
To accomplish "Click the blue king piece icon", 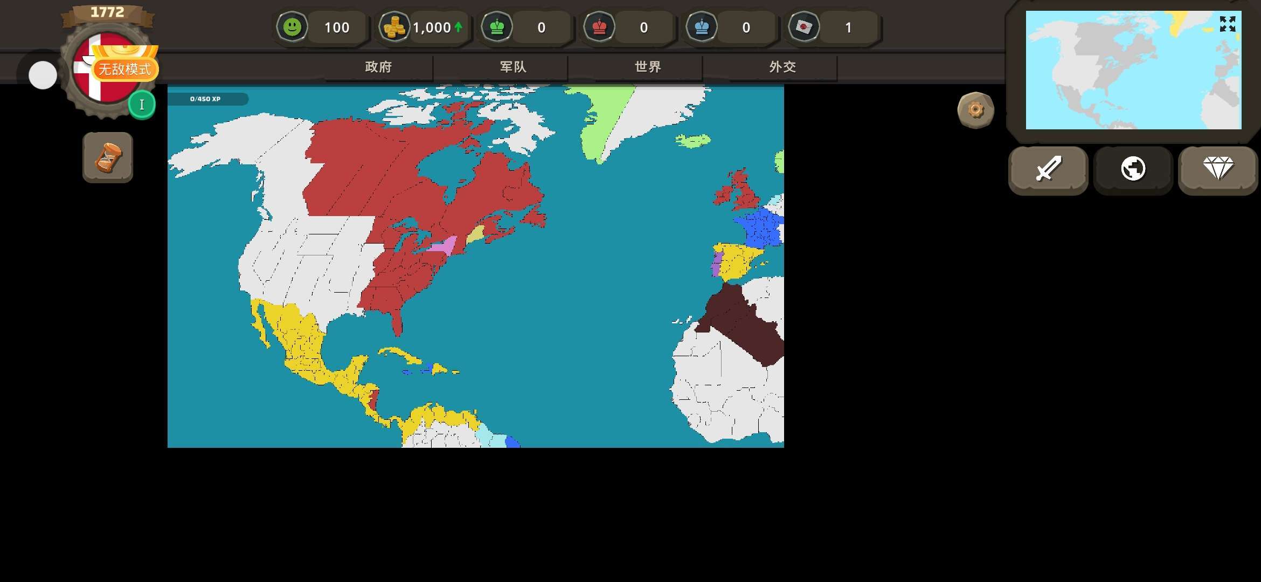I will click(x=702, y=27).
